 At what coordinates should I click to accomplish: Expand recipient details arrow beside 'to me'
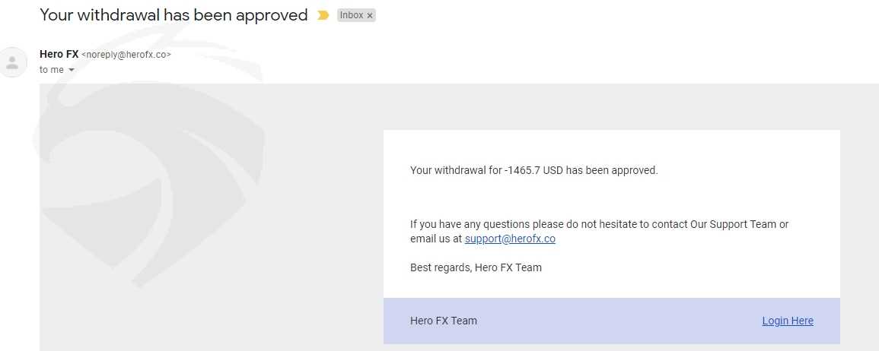click(x=72, y=70)
